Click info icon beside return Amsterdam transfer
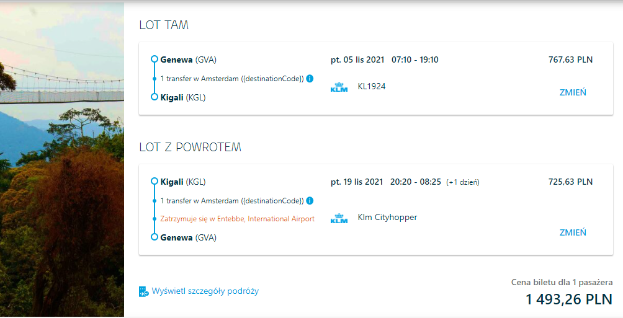Viewport: 623px width, 318px height. click(310, 201)
